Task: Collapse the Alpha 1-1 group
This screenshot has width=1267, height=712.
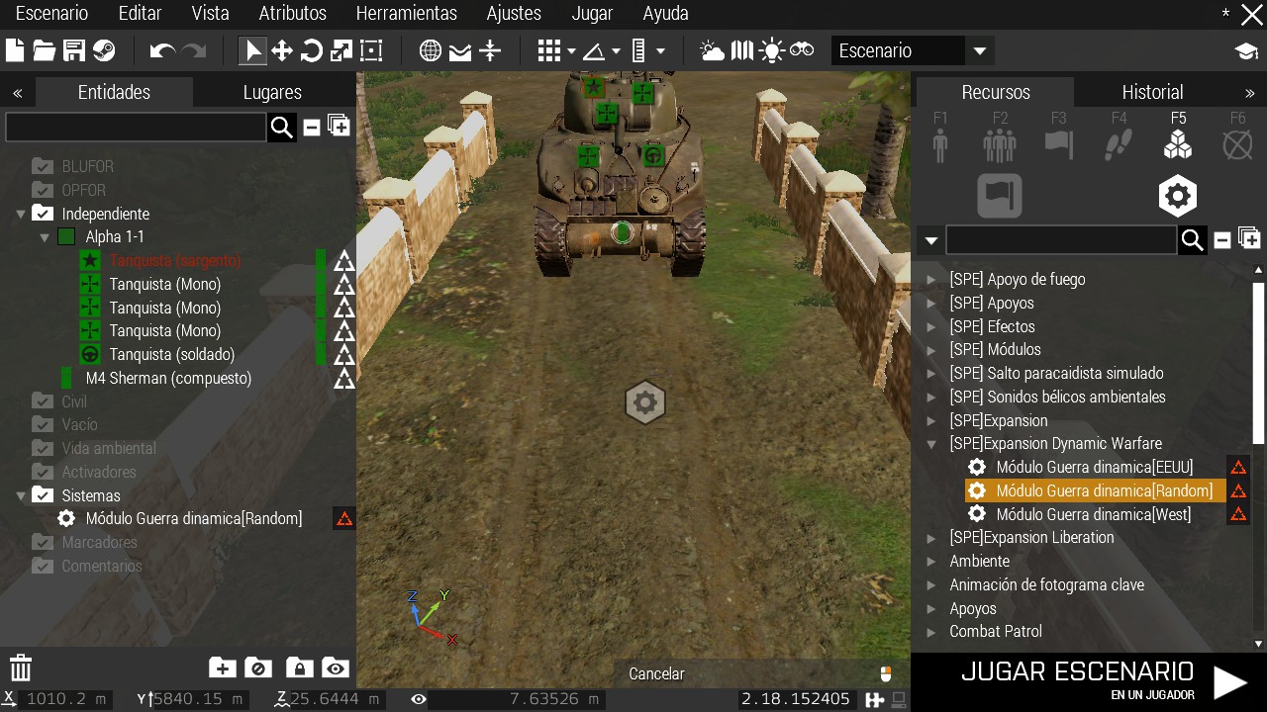Action: 45,237
